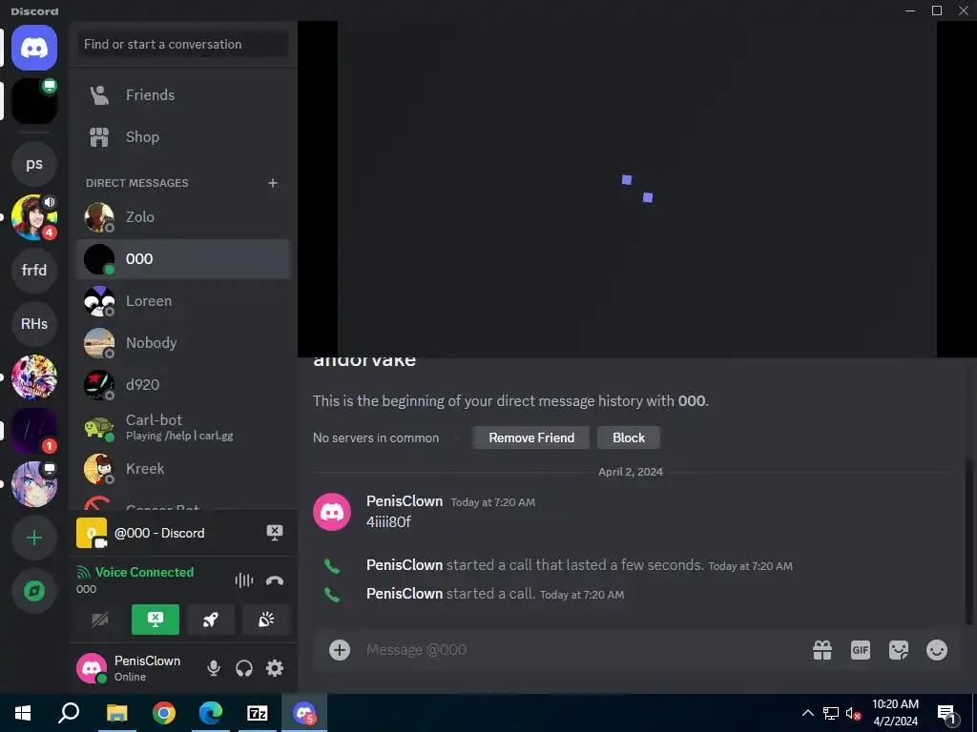The height and width of the screenshot is (732, 977).
Task: Open File Explorer from the taskbar
Action: [116, 713]
